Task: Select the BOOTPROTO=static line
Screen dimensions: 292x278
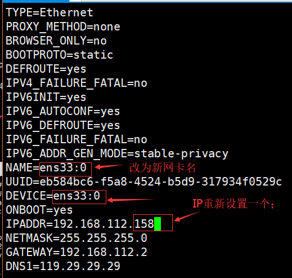Action: pyautogui.click(x=60, y=55)
